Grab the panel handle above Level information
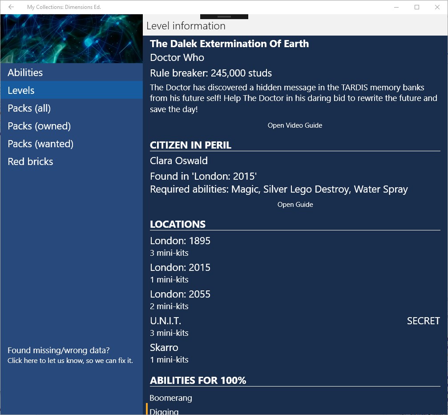448x415 pixels. point(224,16)
